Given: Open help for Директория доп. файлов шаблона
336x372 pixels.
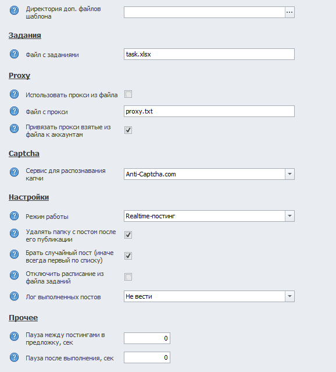Looking at the screenshot, I should coord(14,10).
